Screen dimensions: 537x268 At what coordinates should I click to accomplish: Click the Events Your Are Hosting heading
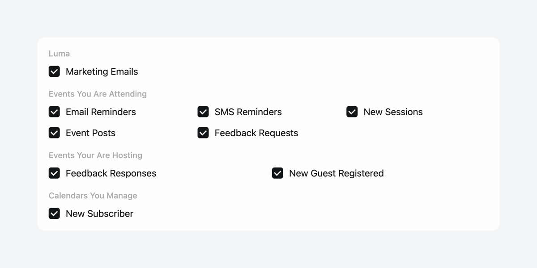click(95, 155)
